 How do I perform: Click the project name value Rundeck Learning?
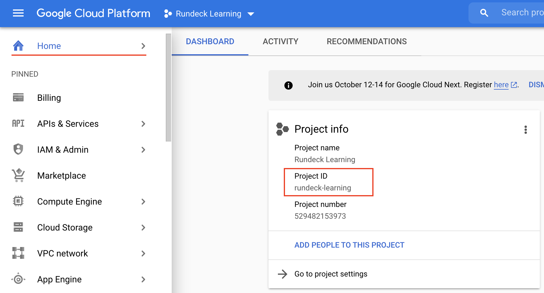coord(325,159)
